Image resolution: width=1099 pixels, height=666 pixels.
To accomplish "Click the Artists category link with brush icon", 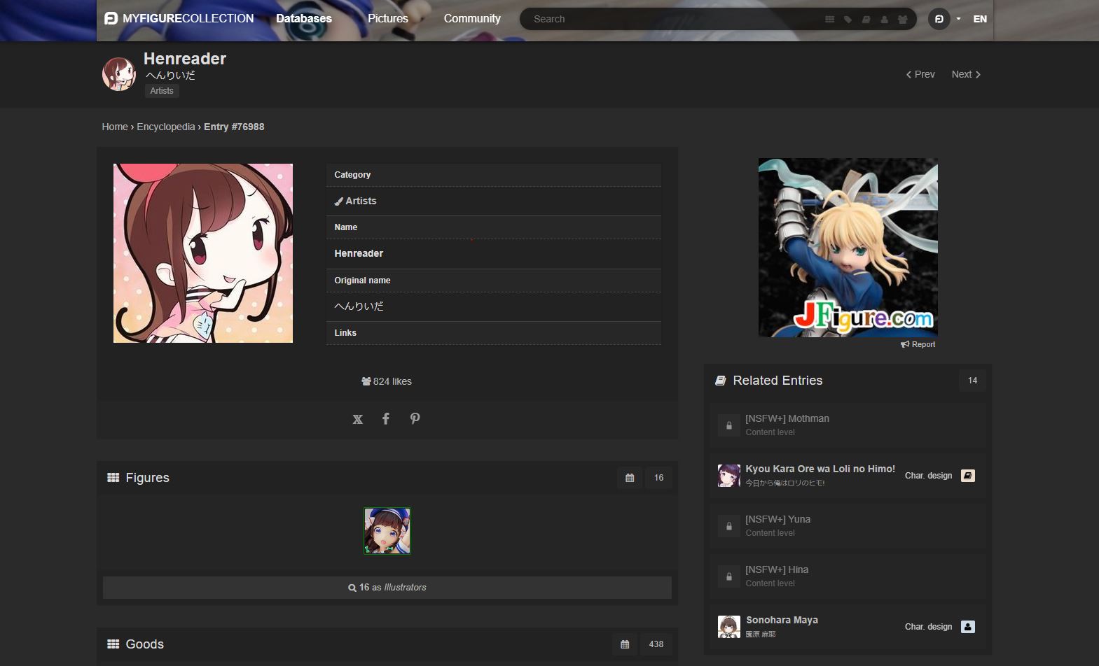I will pyautogui.click(x=355, y=201).
